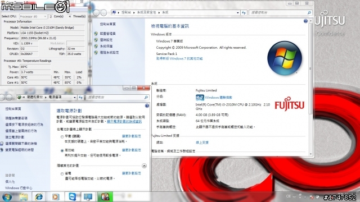Open 線上支援 website link

pyautogui.click(x=202, y=143)
